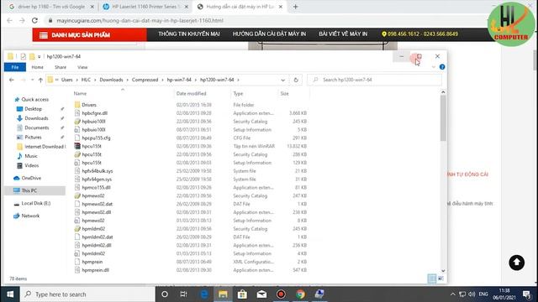The image size is (538, 302).
Task: Select Downloads in navigation pane
Action: pos(36,118)
